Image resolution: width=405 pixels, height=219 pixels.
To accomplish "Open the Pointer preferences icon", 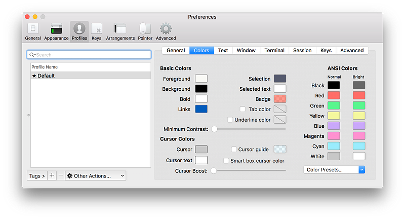I will click(145, 31).
